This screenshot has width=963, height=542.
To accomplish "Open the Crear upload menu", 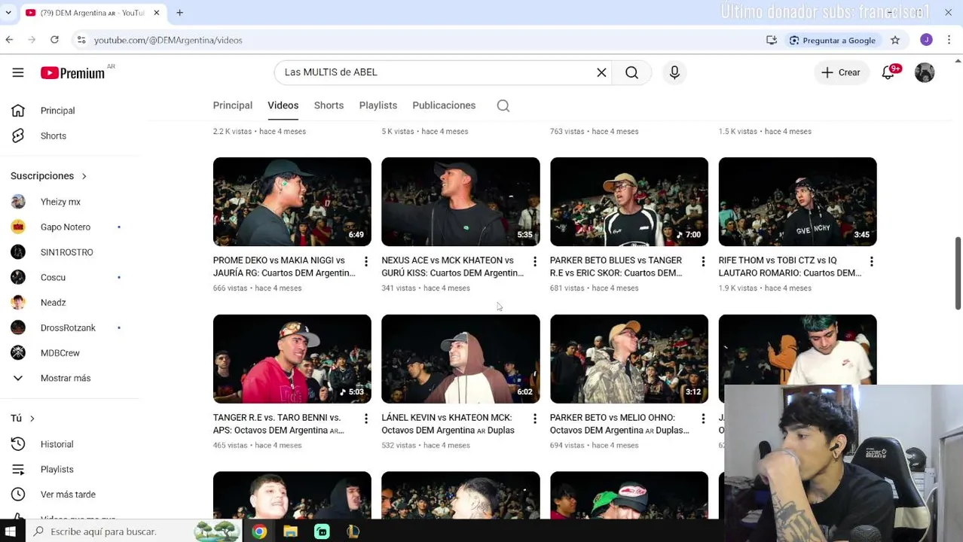I will [841, 72].
